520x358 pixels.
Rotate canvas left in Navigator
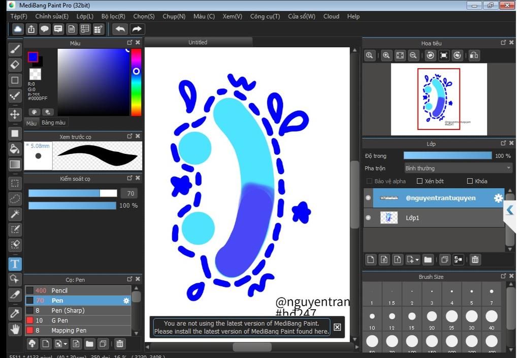[x=431, y=55]
